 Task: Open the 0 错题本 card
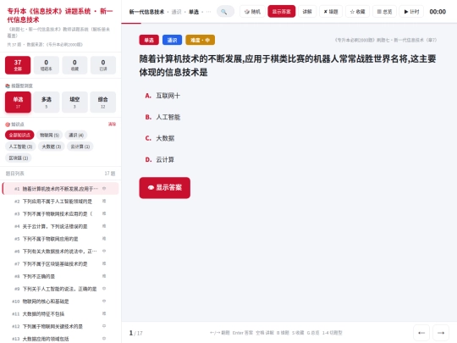pos(47,65)
